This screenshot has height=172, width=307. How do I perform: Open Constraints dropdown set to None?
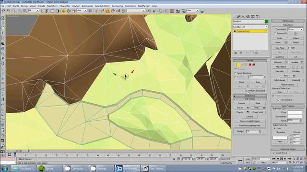[x=295, y=29]
